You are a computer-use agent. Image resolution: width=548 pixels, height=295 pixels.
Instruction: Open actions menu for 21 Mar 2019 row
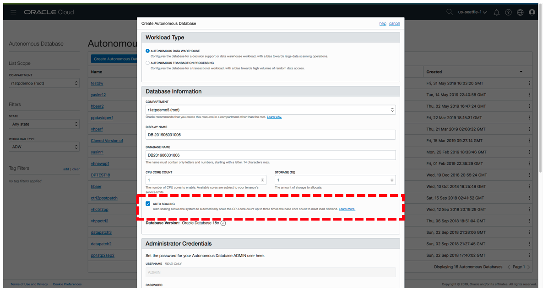[530, 129]
